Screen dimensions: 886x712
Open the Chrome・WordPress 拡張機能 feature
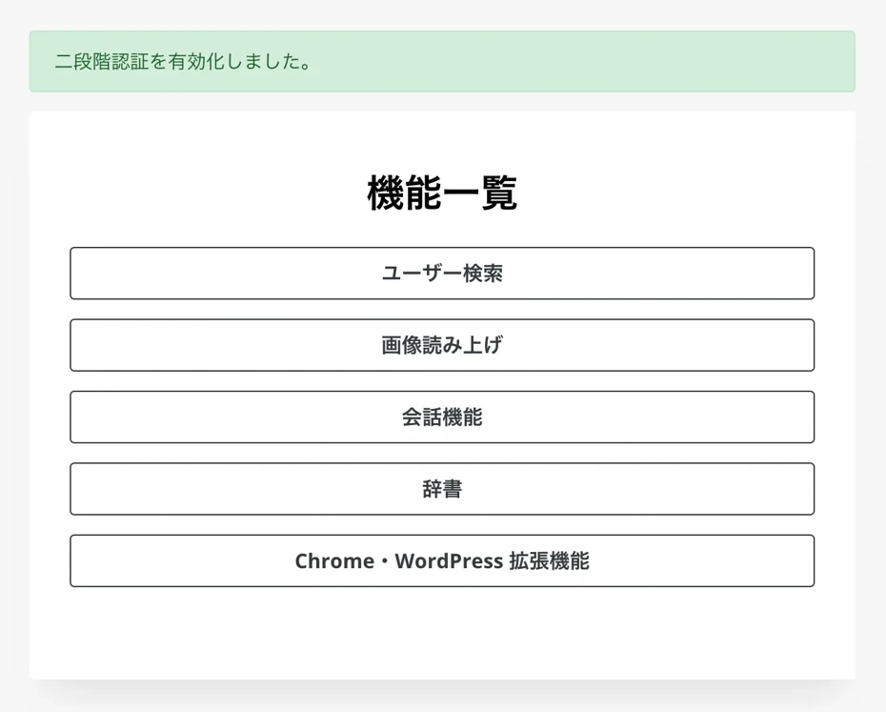pyautogui.click(x=441, y=560)
